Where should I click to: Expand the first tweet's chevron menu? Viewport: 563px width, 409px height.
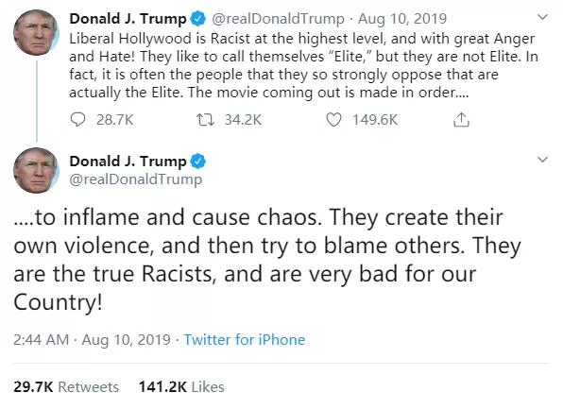pos(542,16)
